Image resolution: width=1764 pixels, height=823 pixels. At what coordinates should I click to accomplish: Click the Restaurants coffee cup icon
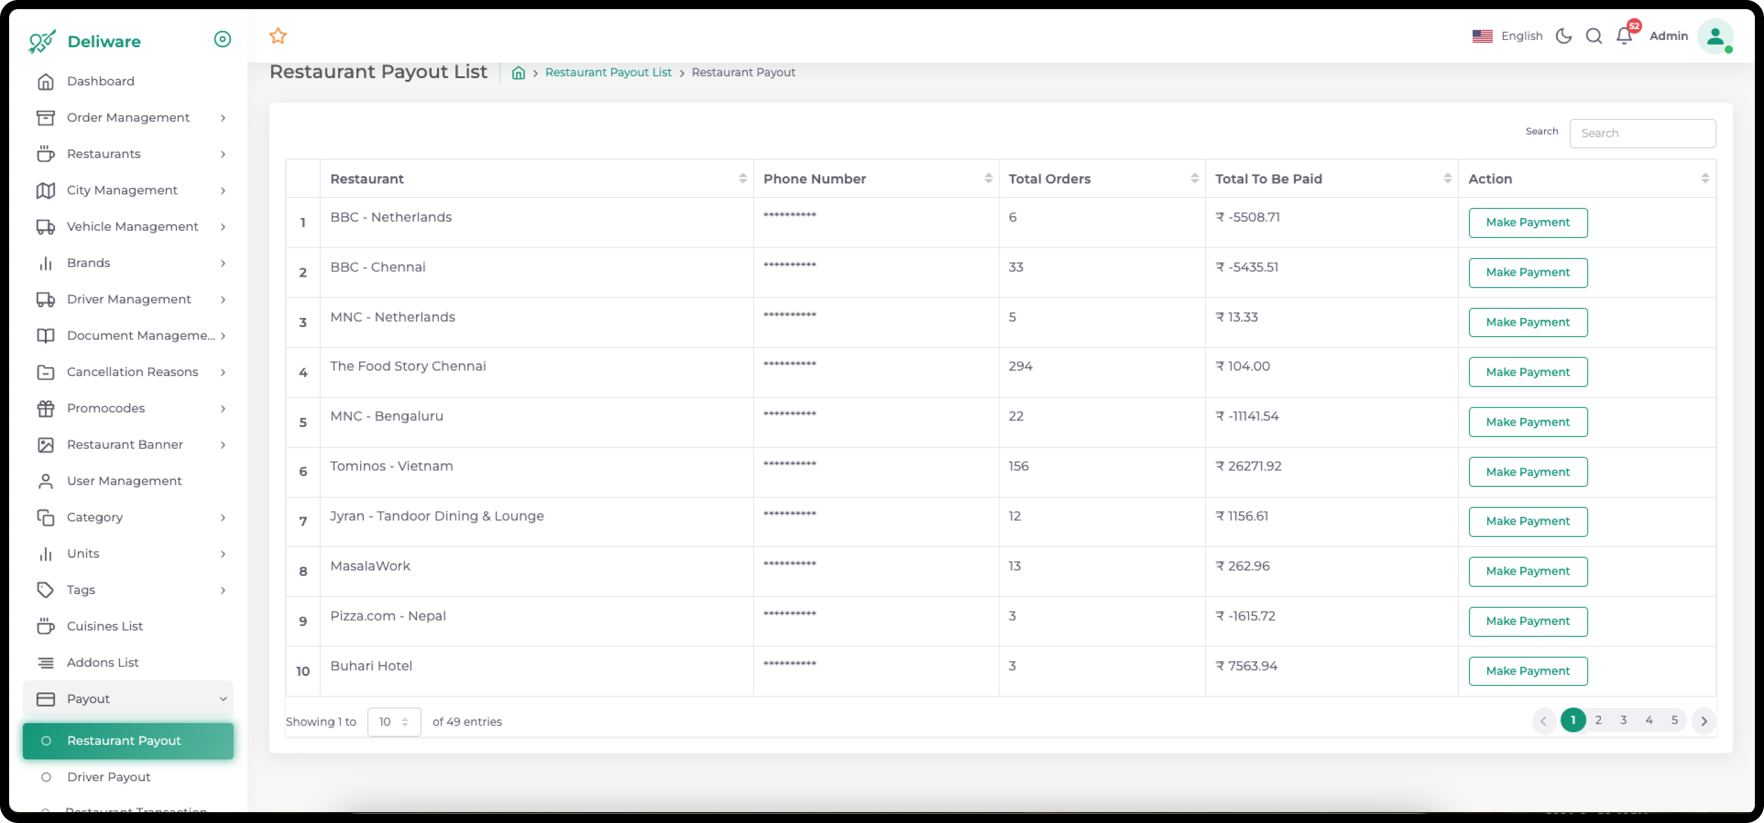(45, 154)
